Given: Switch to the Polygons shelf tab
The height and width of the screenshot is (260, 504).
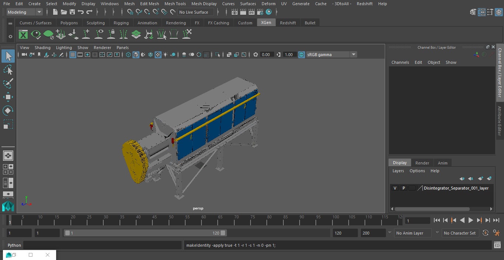Looking at the screenshot, I should 69,23.
